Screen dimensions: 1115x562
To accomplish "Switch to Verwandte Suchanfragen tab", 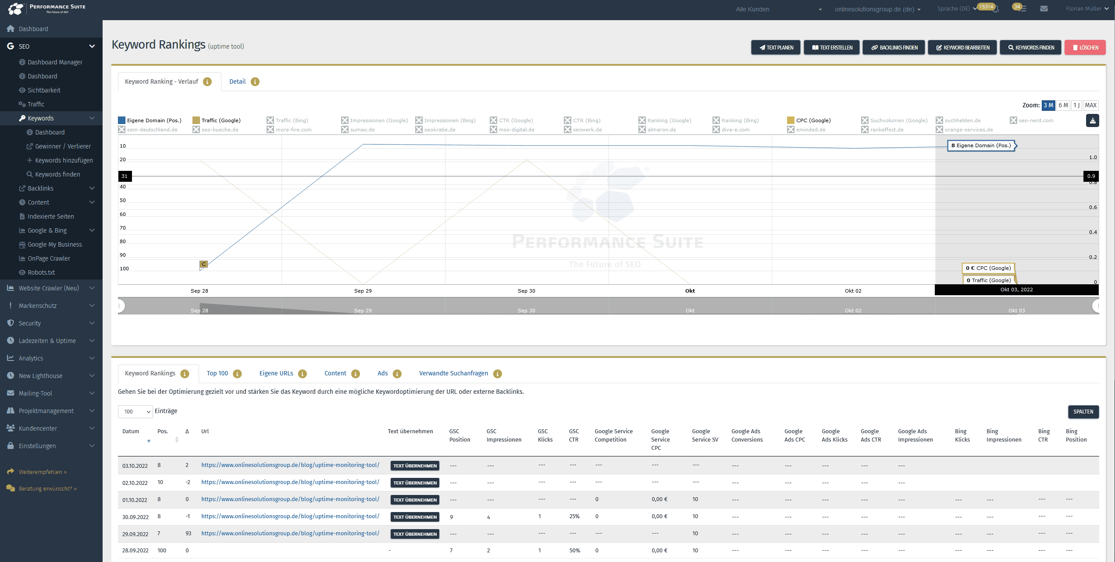I will click(453, 374).
